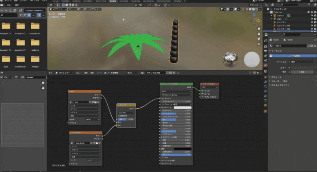This screenshot has height=172, width=317.
Task: Toggle viewport gizmo display button
Action: 228,9
